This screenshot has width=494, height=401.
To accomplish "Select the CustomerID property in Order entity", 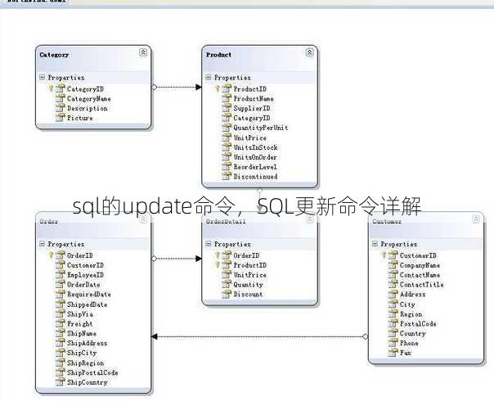I will [x=85, y=265].
